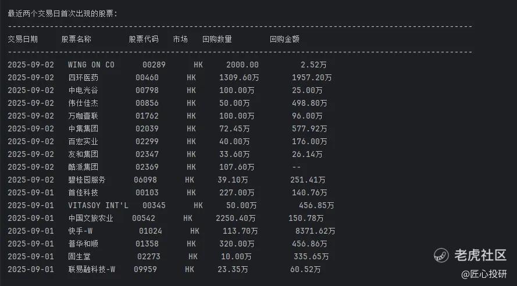Select the 交易日期 column header
The height and width of the screenshot is (286, 517).
pyautogui.click(x=23, y=39)
